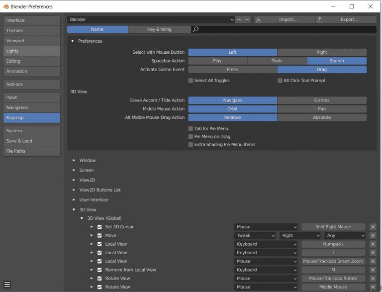Open the Tweak type dropdown for Move
Screen dimensions: 382x292
(255, 236)
